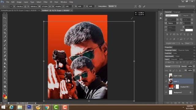Screen dimensions: 196x110
Task: Open the Filter menu
Action: point(46,2)
